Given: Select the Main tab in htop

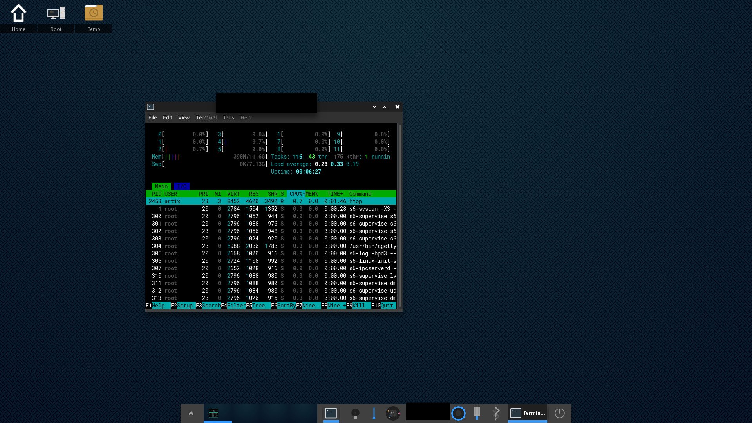Looking at the screenshot, I should pyautogui.click(x=161, y=186).
